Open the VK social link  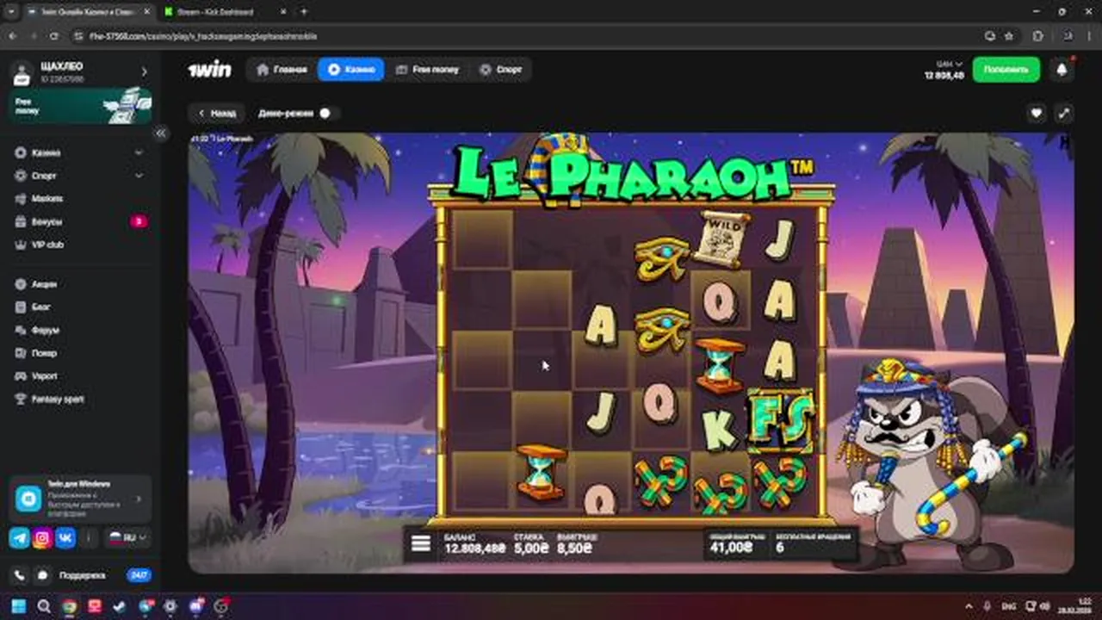65,537
